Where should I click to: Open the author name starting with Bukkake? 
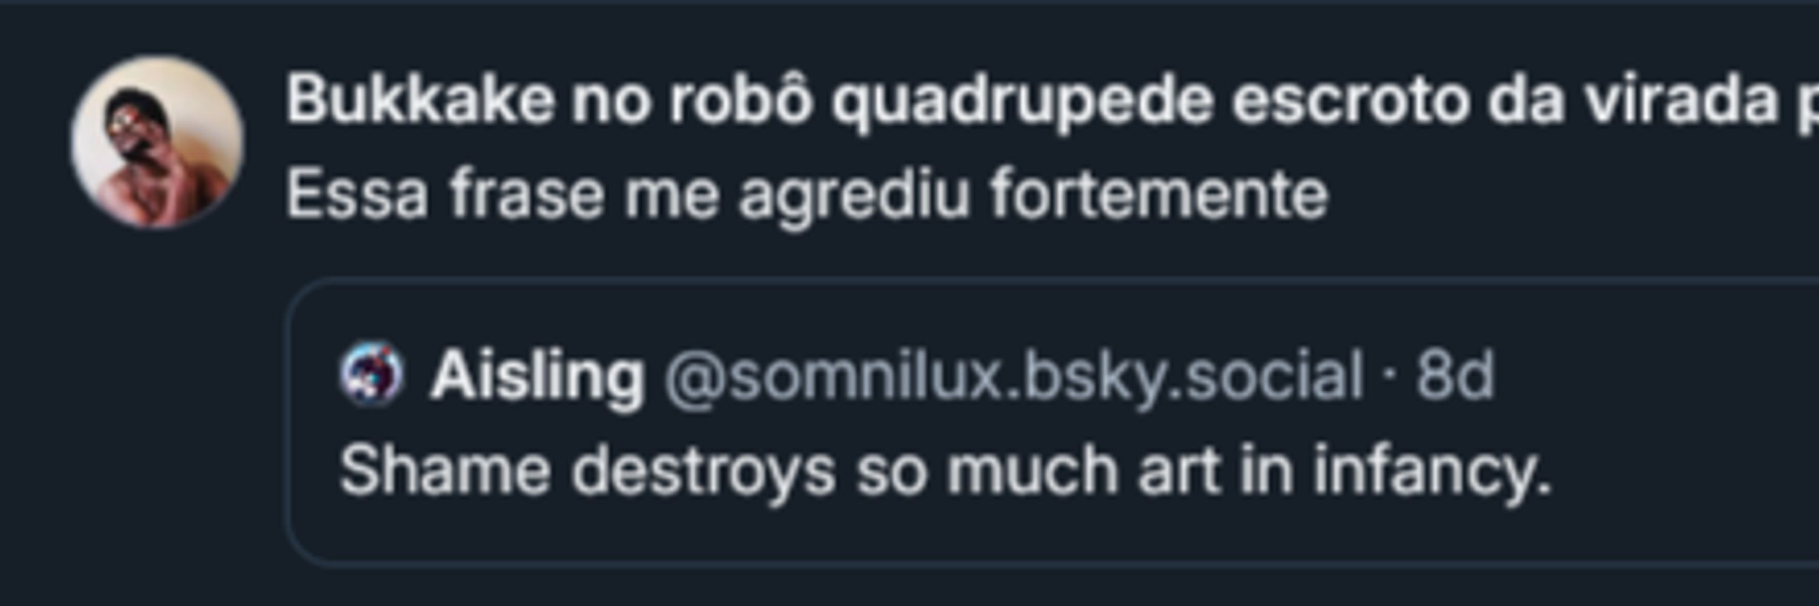(x=1052, y=102)
